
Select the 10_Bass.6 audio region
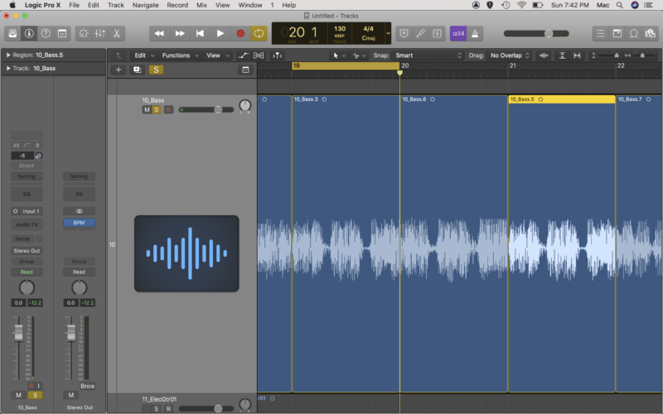[x=453, y=244]
